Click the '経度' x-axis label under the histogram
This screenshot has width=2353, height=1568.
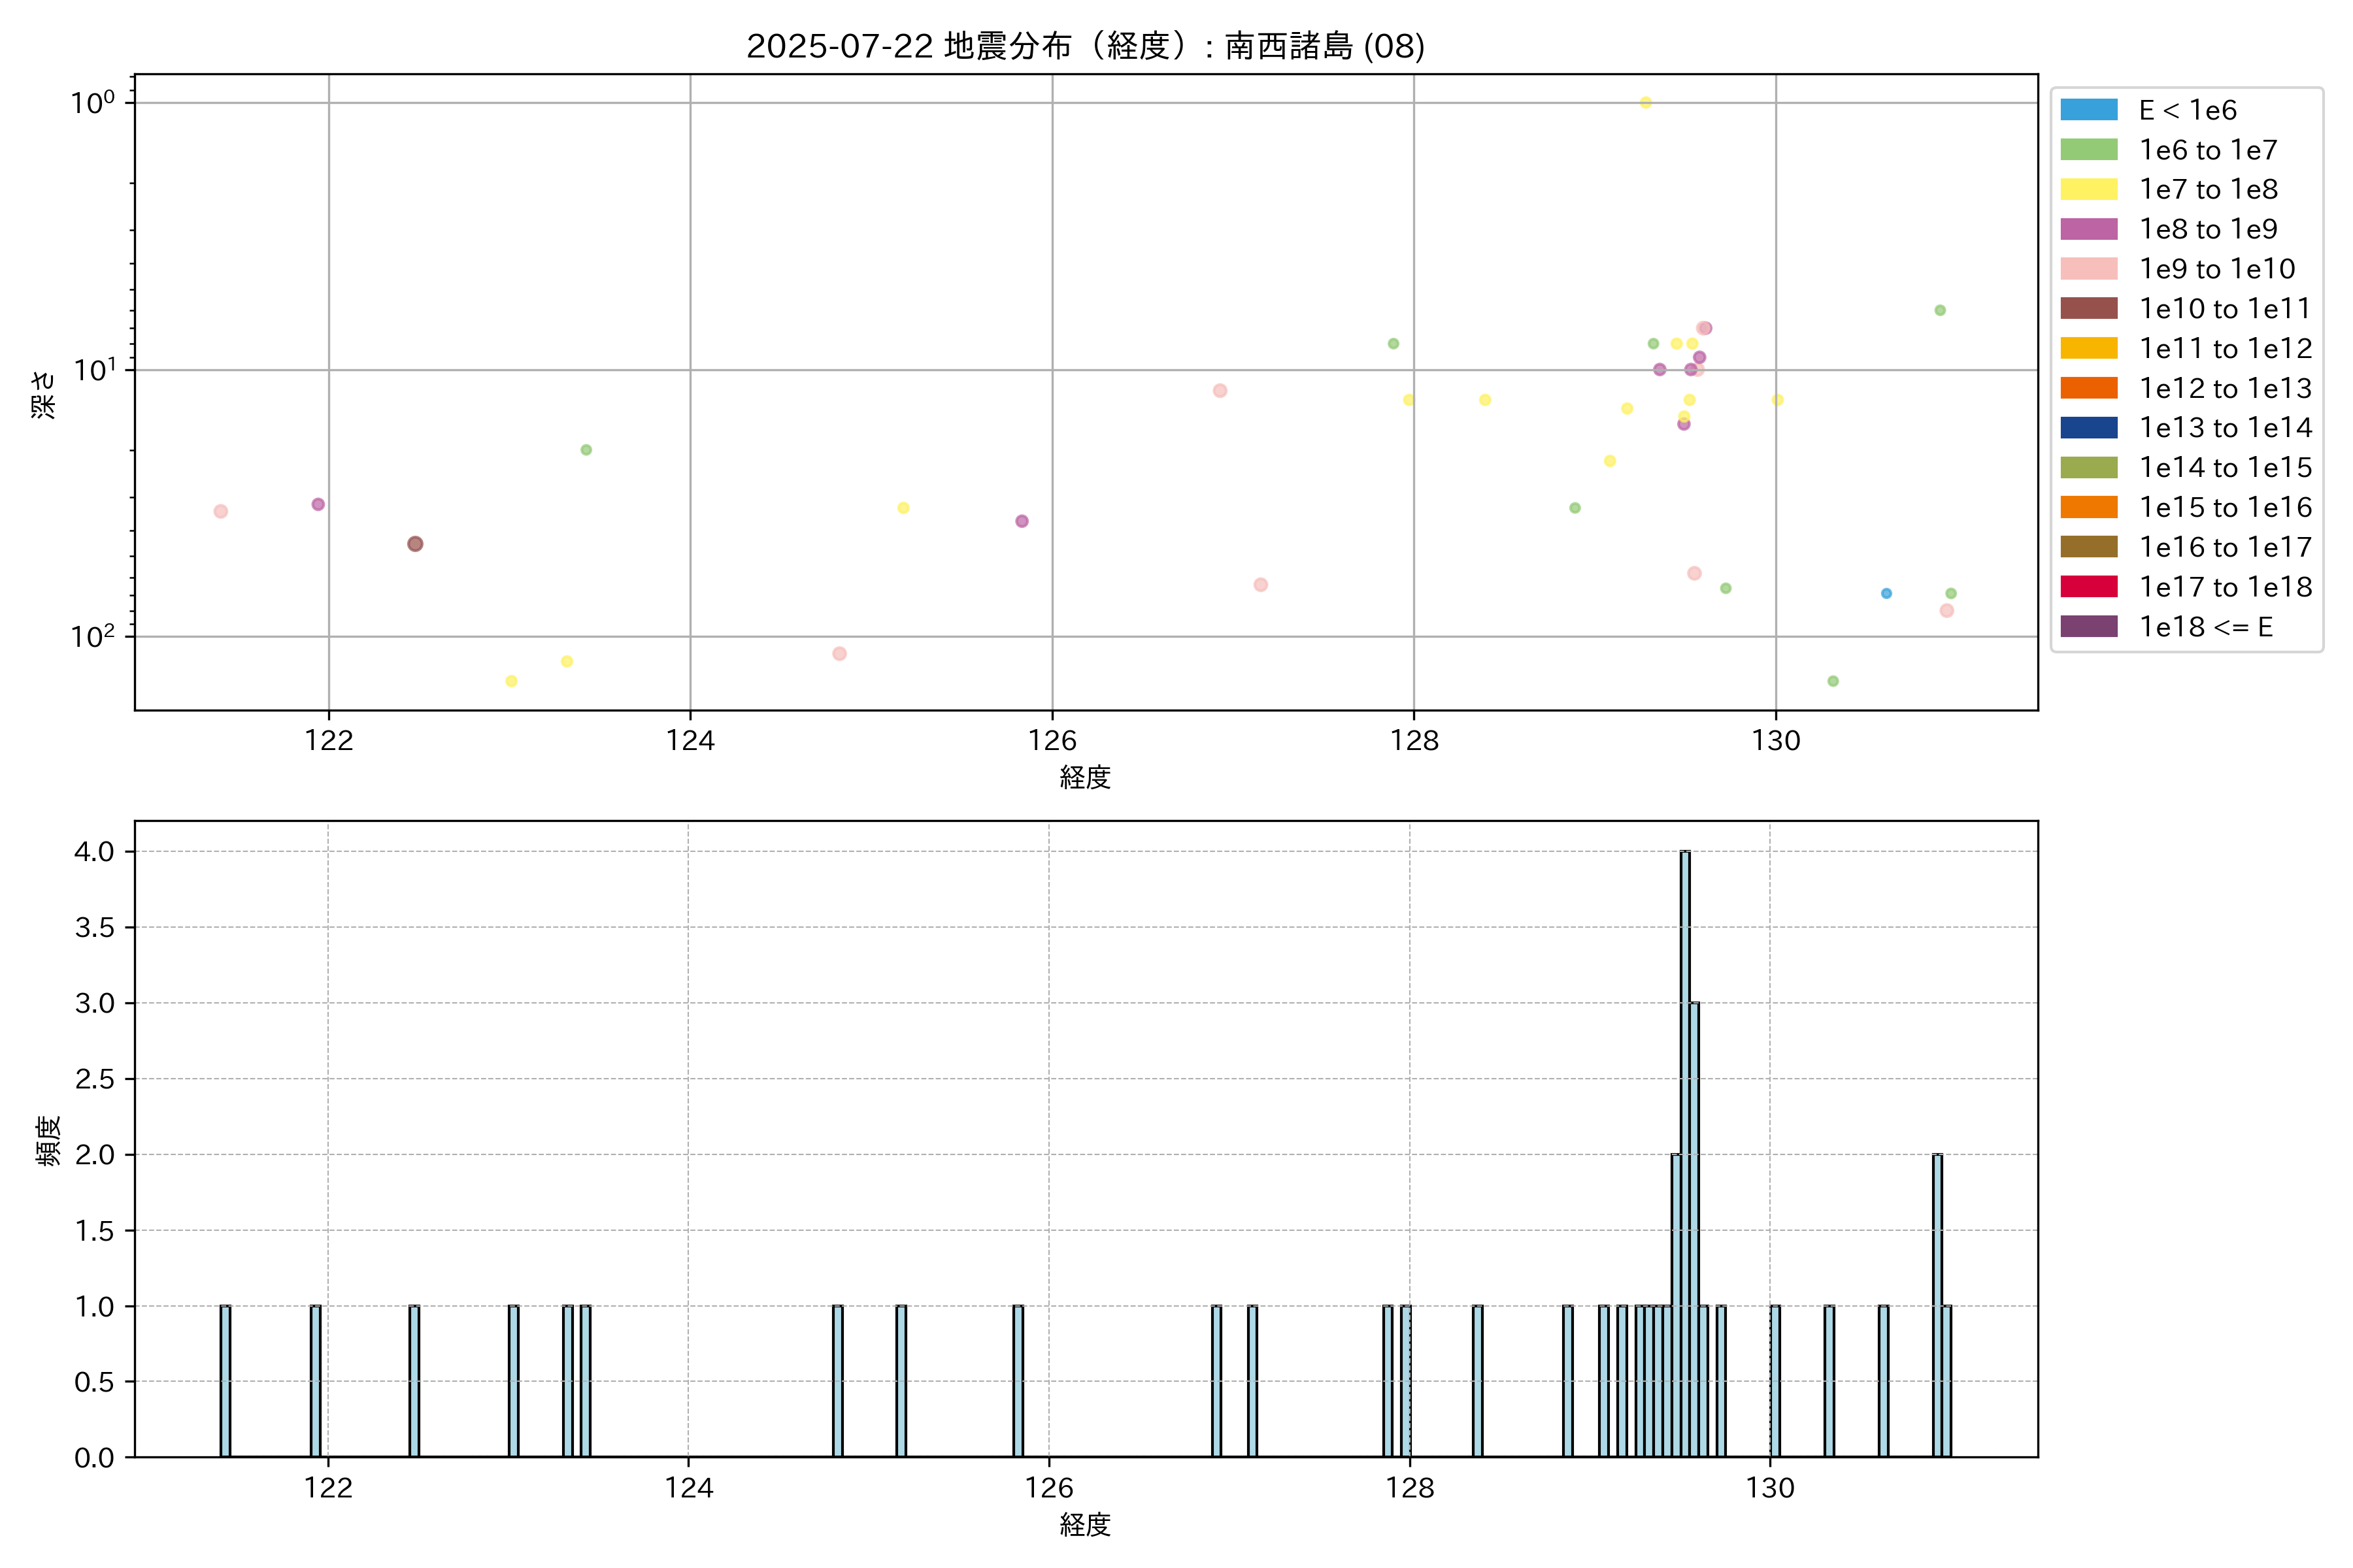click(x=1086, y=1525)
